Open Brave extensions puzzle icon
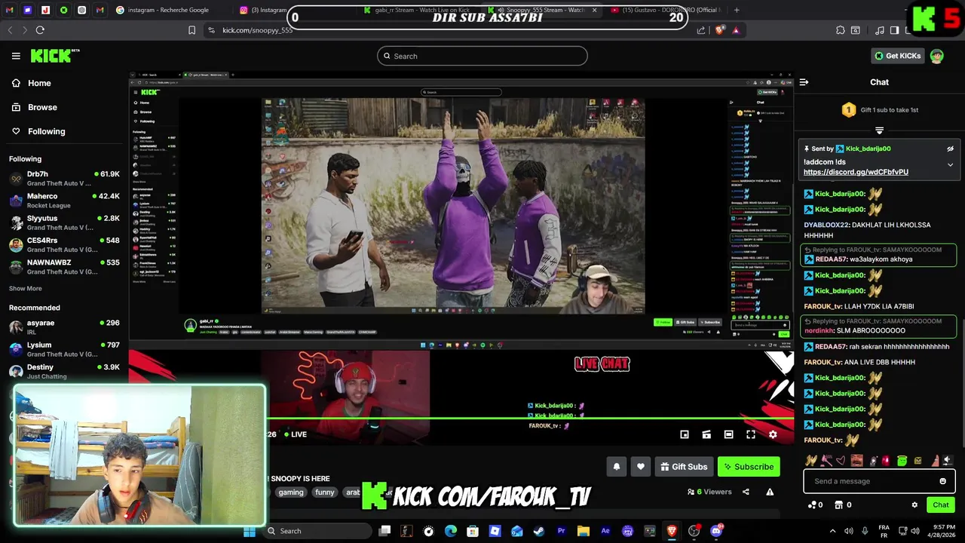This screenshot has height=543, width=965. [x=840, y=30]
